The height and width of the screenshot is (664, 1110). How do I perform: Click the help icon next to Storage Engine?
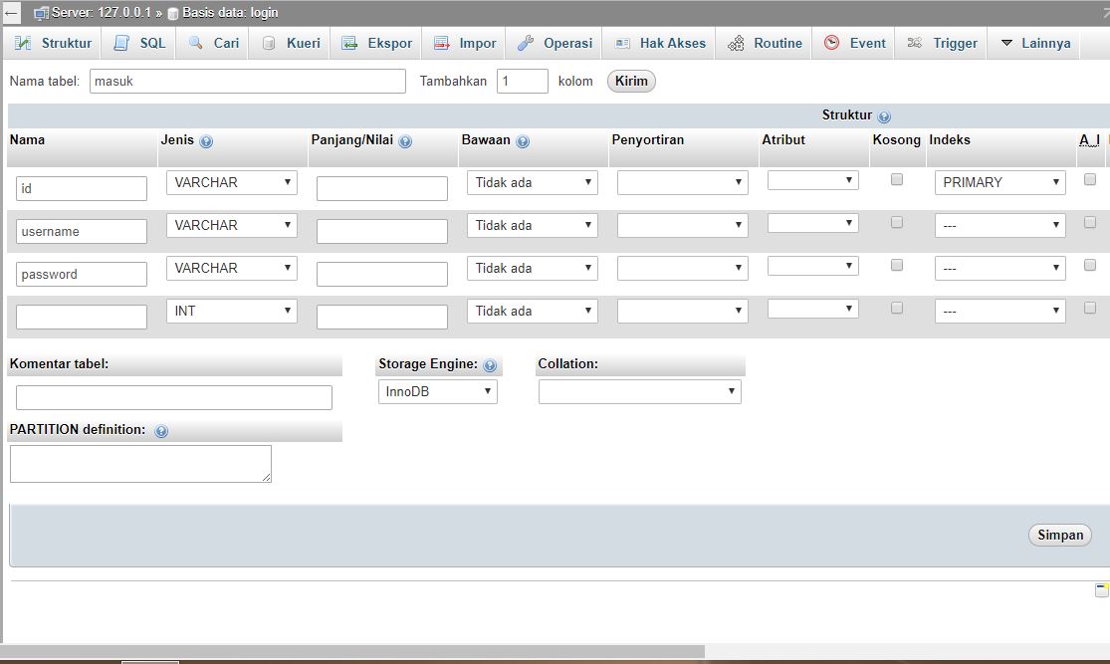tap(490, 365)
